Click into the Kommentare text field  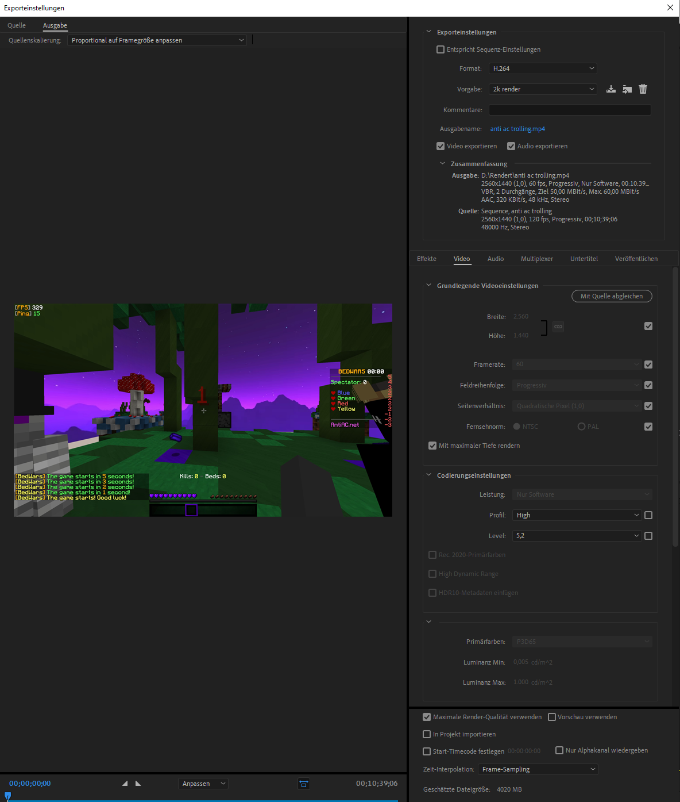pyautogui.click(x=569, y=110)
